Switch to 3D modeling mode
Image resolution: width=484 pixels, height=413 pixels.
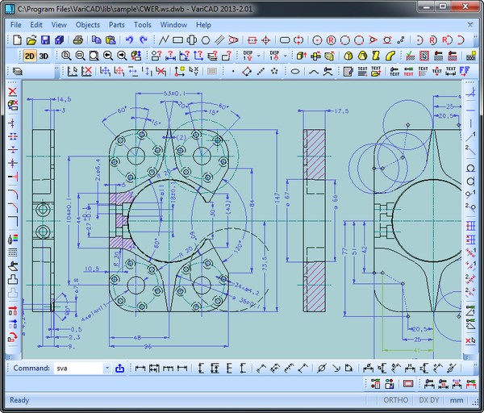click(x=44, y=56)
